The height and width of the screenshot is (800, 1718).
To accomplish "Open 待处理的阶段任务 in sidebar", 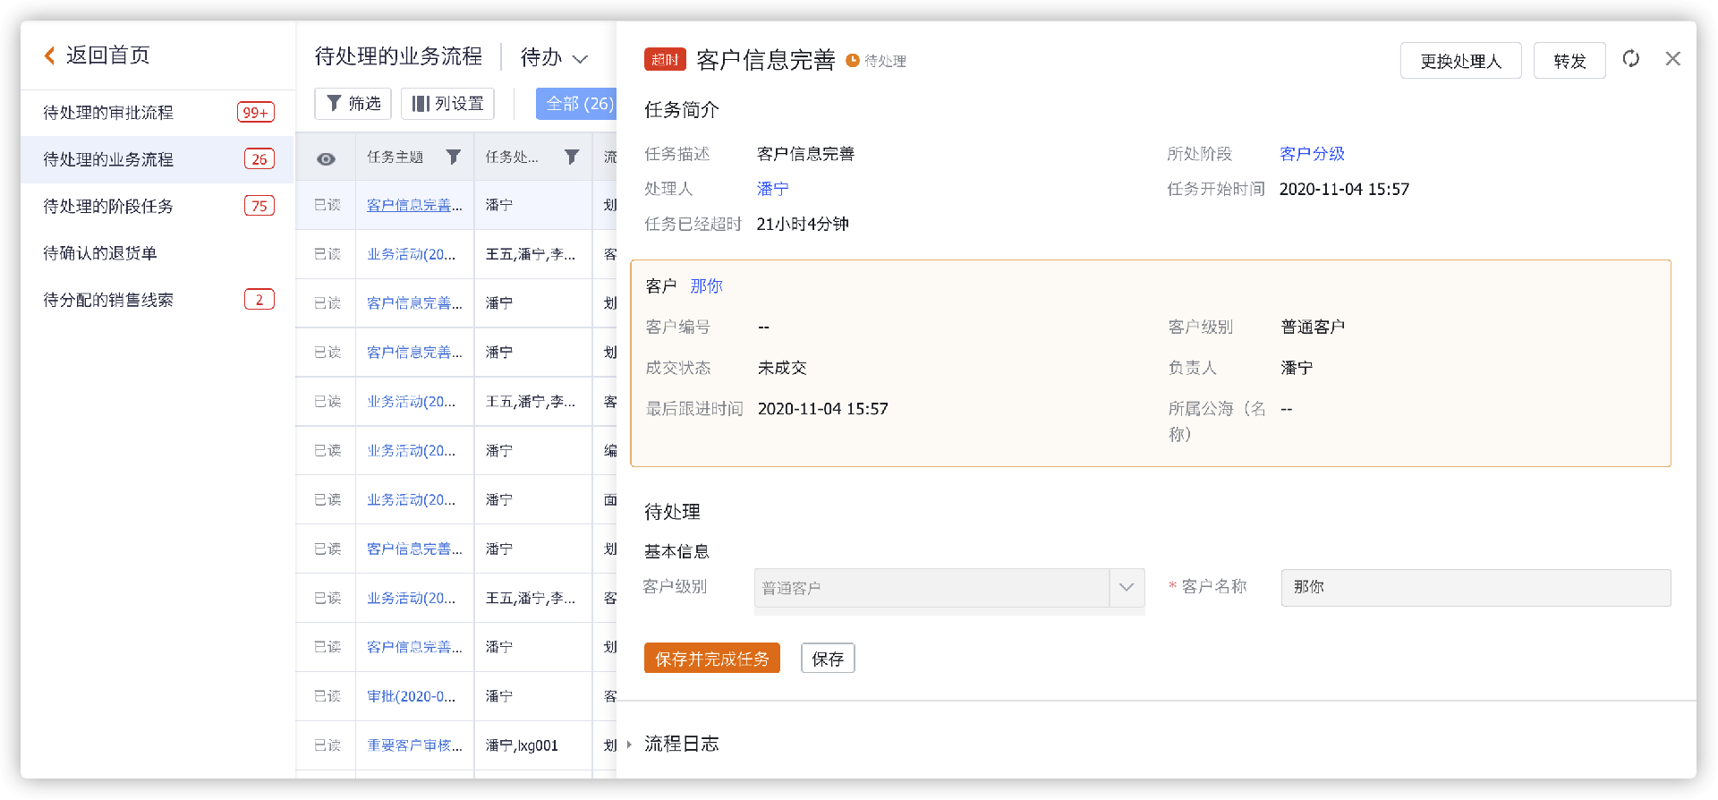I will [157, 206].
